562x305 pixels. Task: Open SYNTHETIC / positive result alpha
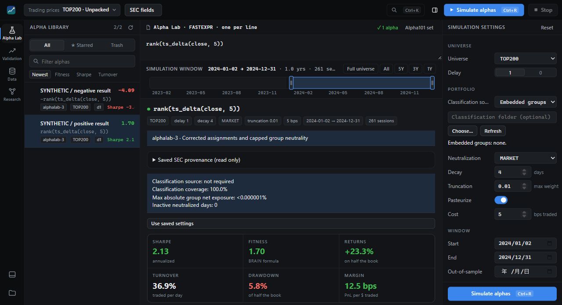[82, 131]
